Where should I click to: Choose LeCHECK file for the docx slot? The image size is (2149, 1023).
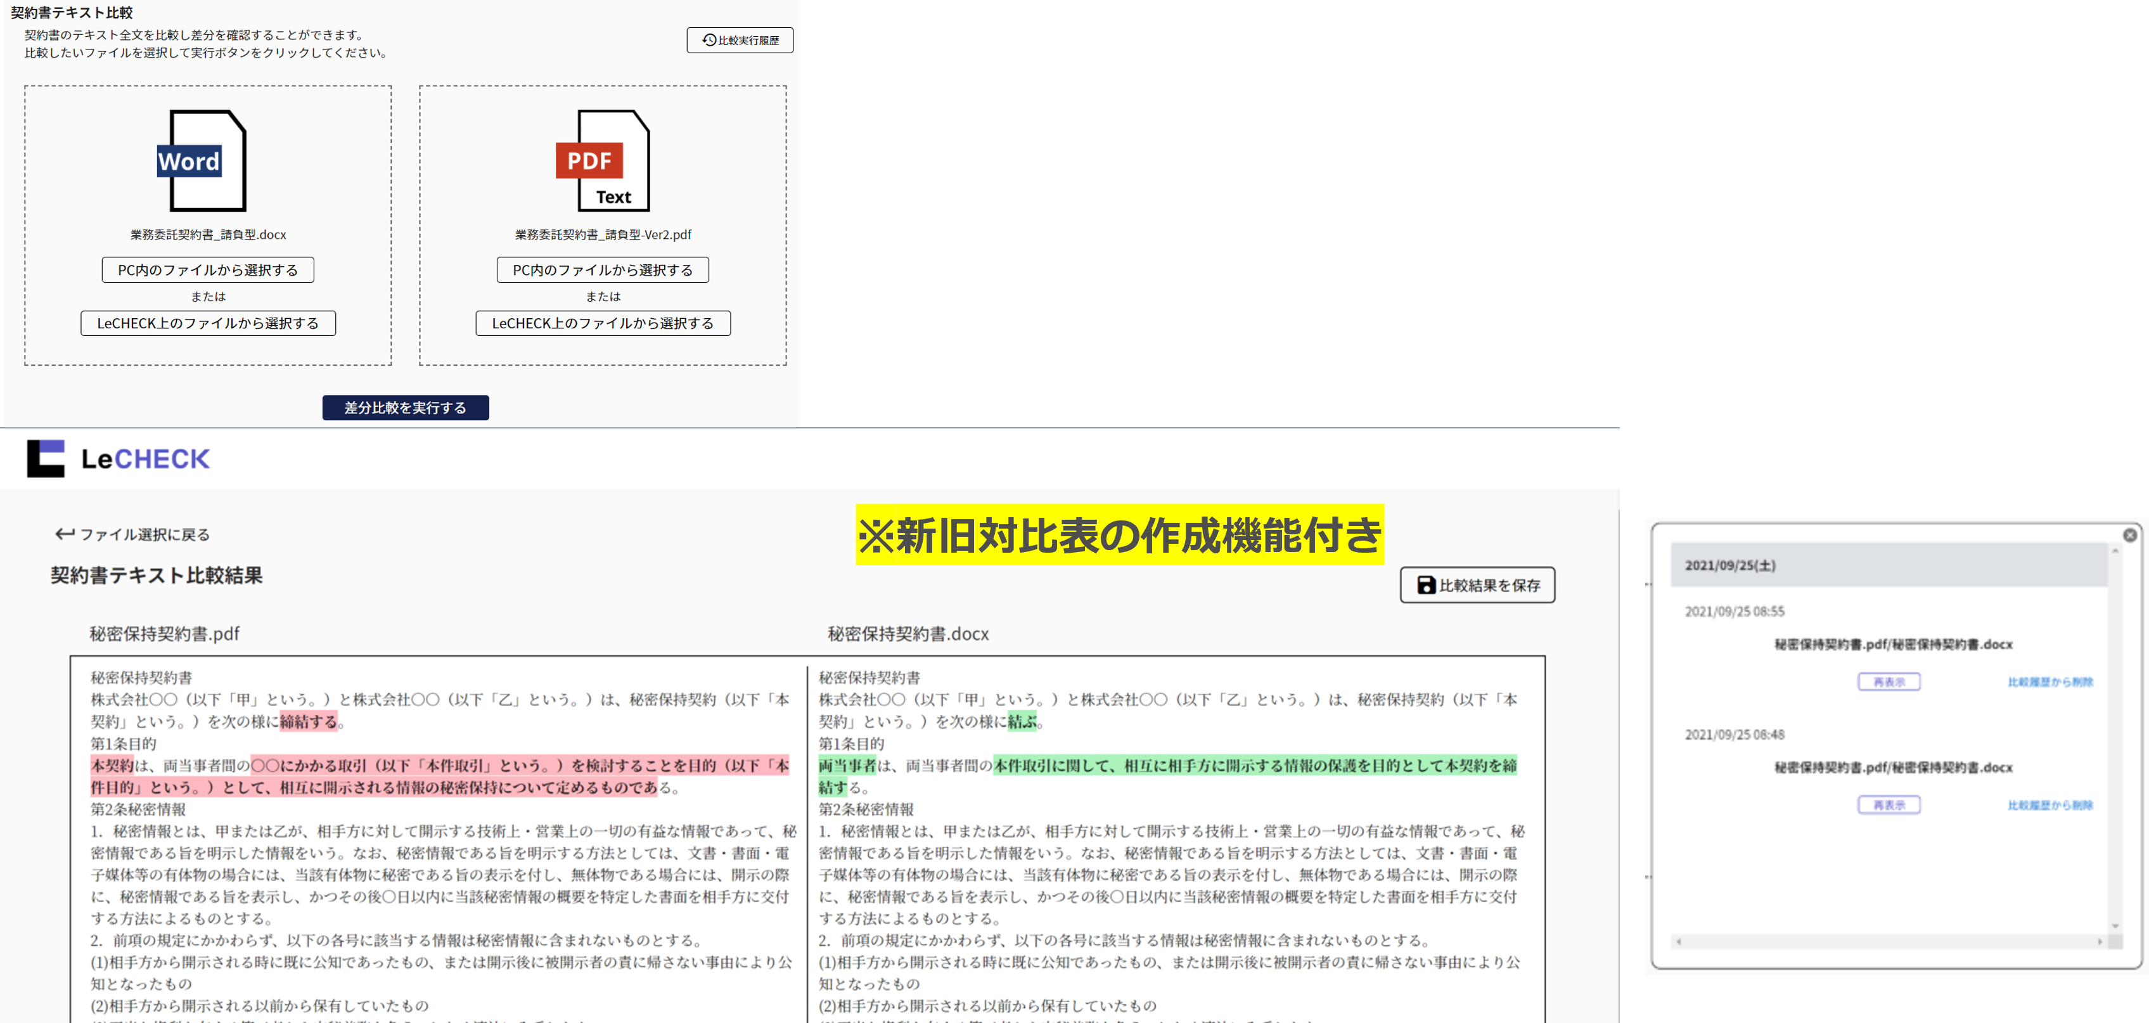[208, 323]
